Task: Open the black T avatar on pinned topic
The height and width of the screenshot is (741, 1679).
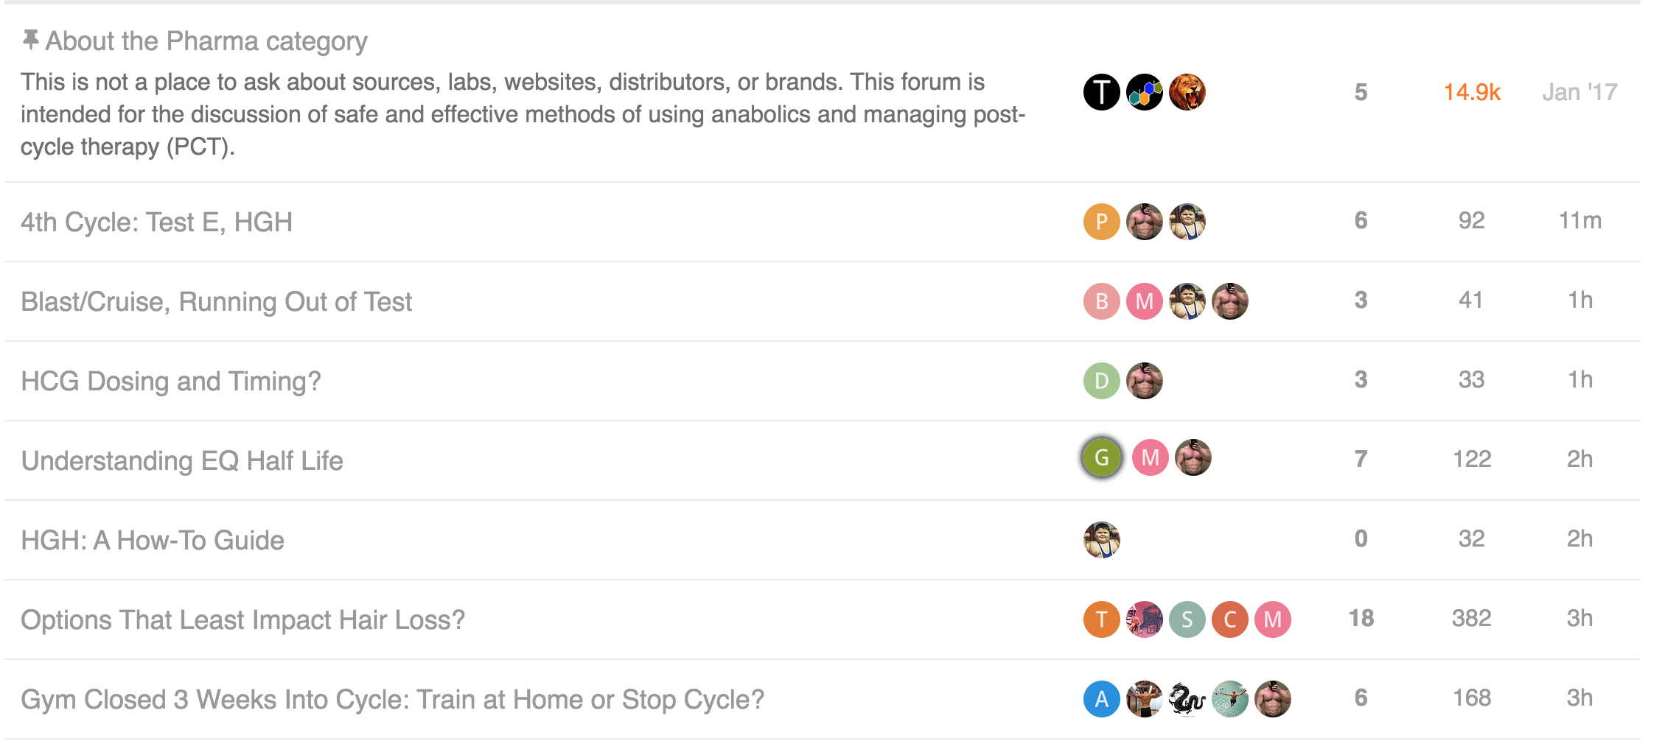Action: point(1101,92)
